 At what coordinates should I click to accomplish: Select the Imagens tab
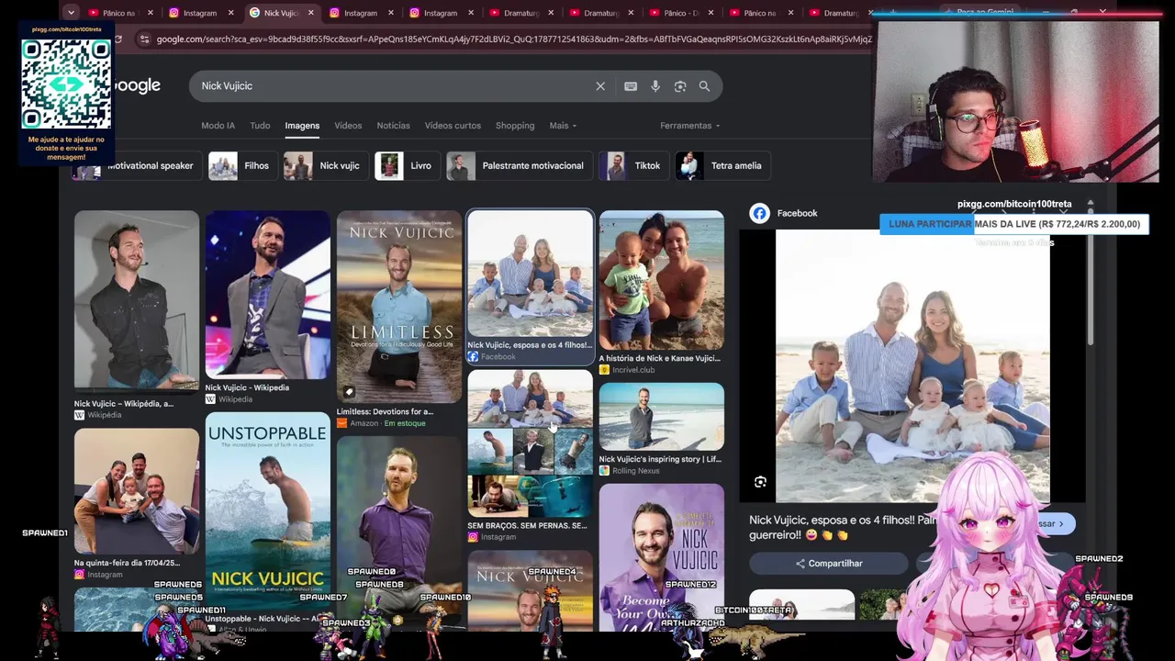coord(302,126)
